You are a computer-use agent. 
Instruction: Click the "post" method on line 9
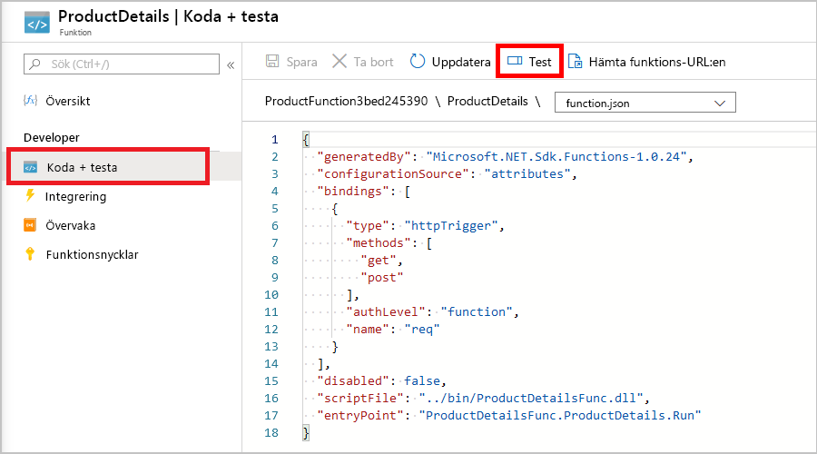click(x=382, y=277)
